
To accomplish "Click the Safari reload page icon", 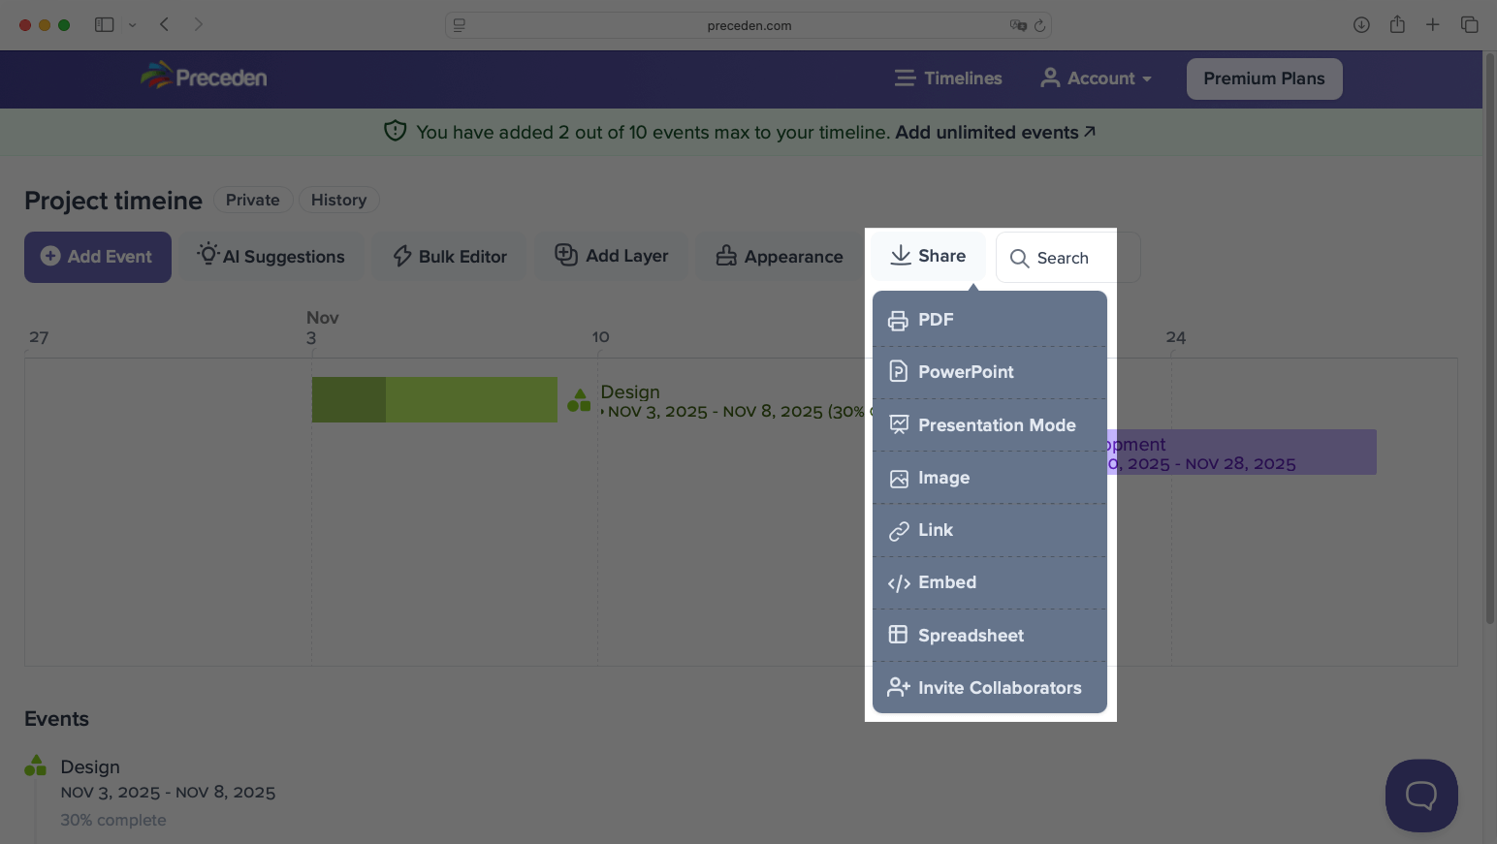I will pos(1039,25).
